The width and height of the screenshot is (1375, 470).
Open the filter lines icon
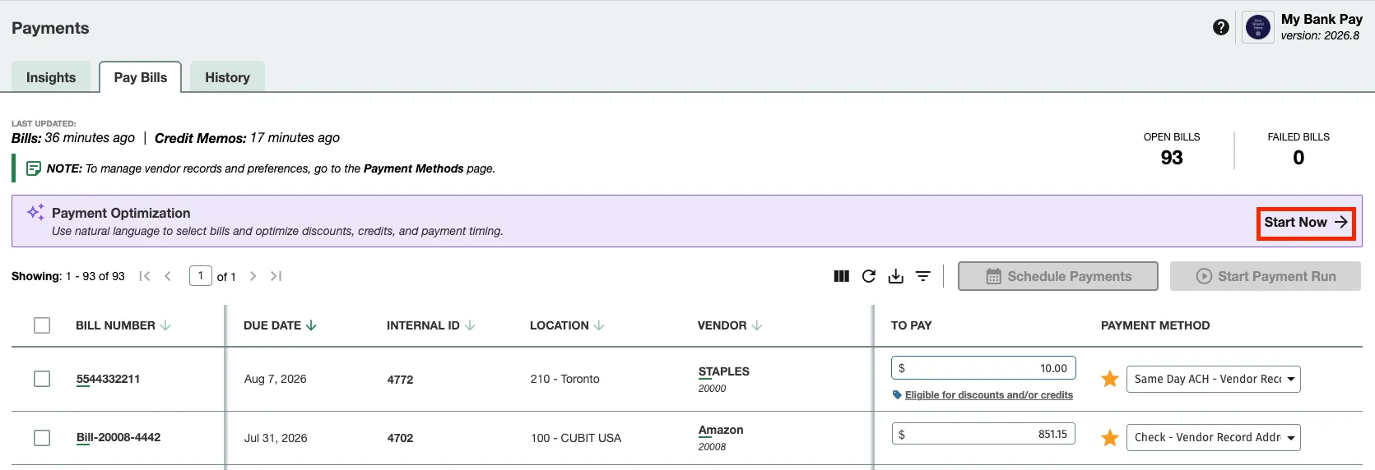click(x=923, y=276)
